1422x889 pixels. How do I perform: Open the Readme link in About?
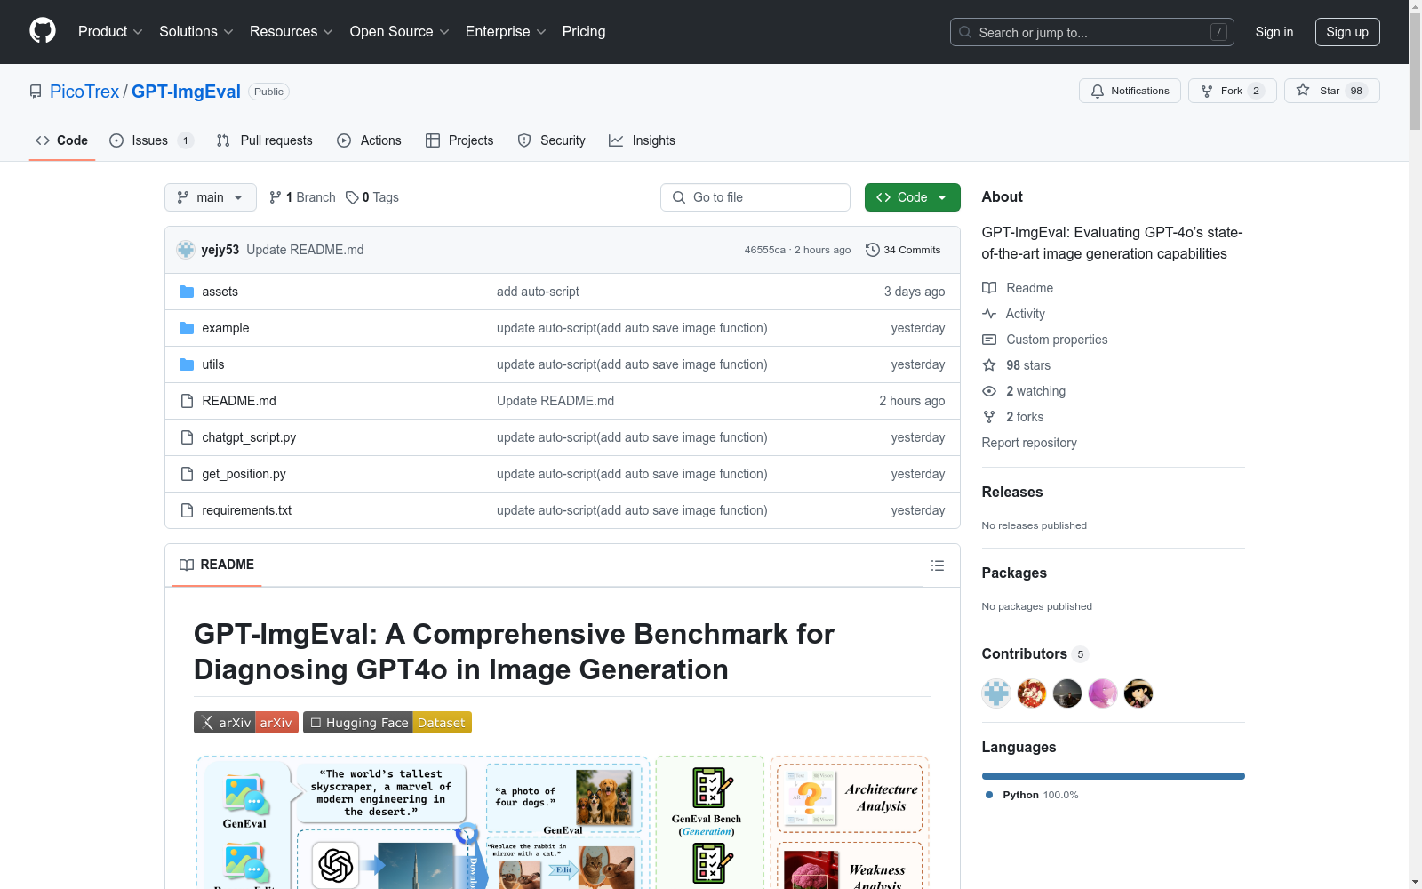[1018, 288]
